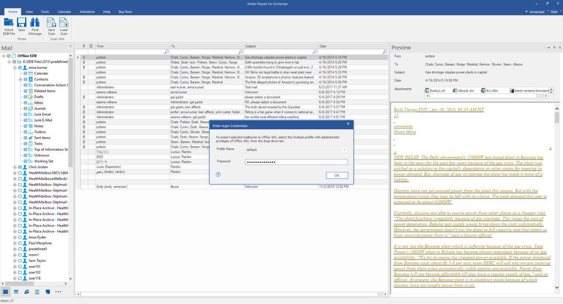Open the Tools ribbon tab
The width and height of the screenshot is (563, 304).
coord(45,11)
